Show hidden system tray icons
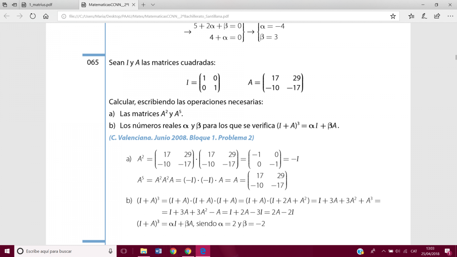 coord(383,251)
